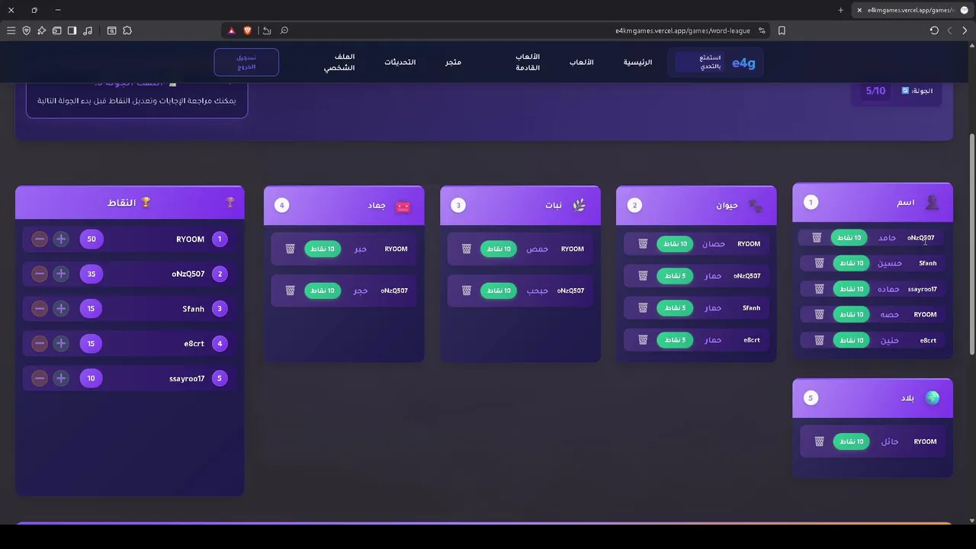Toggle e8crt's 5 نقاط badge for حمار
This screenshot has height=549, width=976.
click(675, 340)
